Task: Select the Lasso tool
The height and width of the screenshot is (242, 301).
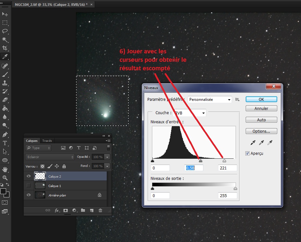Action: coord(5,31)
